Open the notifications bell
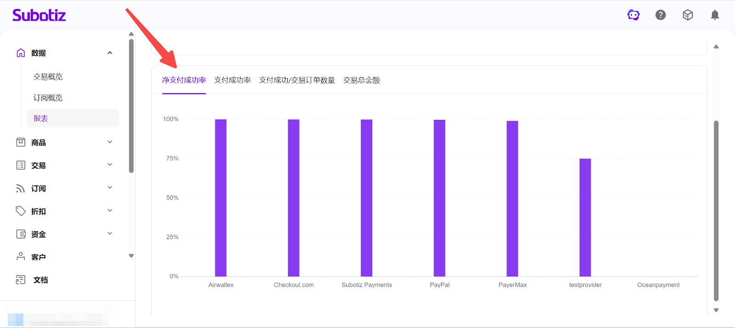This screenshot has height=328, width=735. (x=715, y=15)
